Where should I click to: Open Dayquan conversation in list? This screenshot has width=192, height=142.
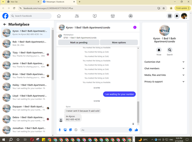pos(26,108)
